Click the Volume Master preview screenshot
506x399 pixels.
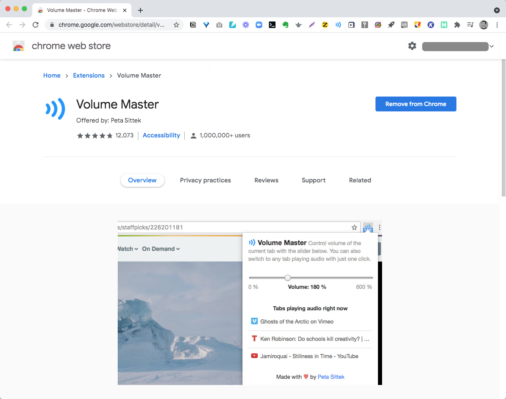249,302
